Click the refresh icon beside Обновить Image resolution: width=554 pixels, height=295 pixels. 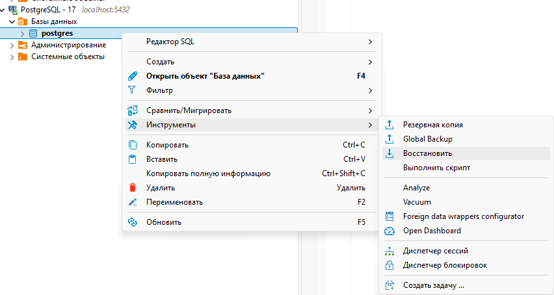(133, 222)
